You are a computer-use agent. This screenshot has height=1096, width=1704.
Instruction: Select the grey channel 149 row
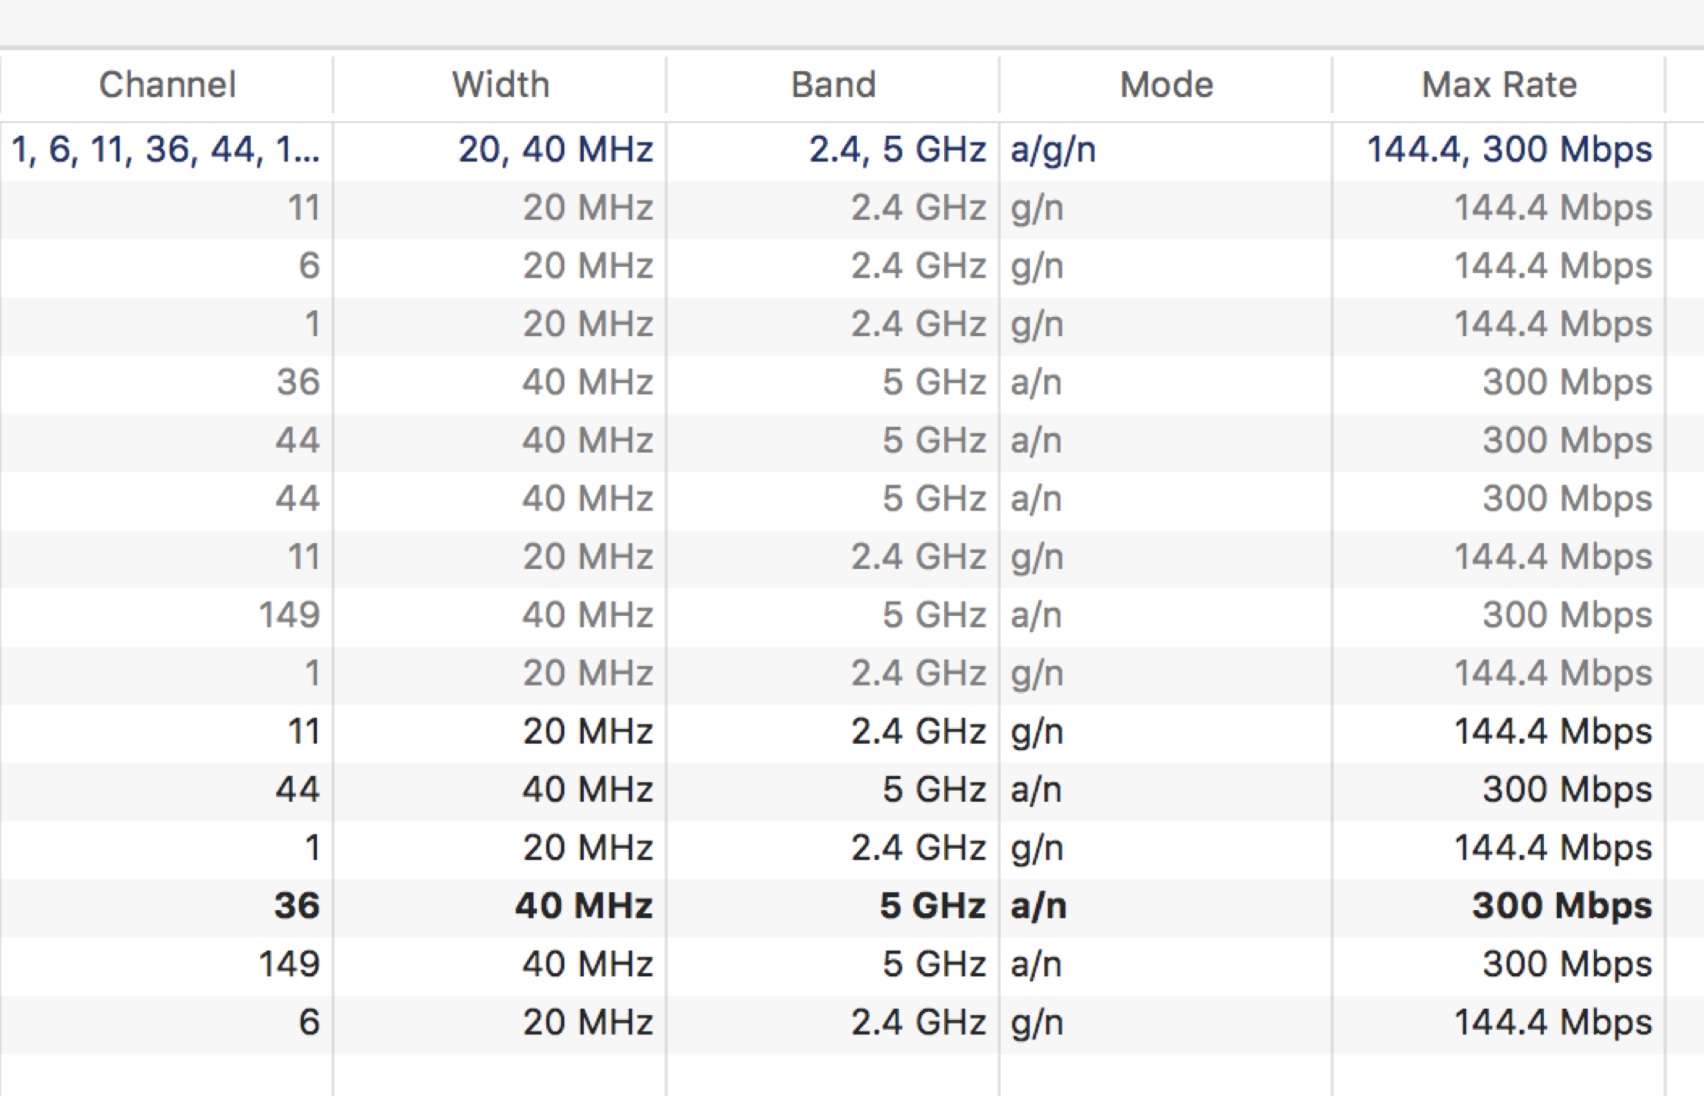coord(852,616)
